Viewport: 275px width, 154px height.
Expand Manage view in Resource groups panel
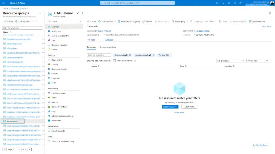[24, 21]
